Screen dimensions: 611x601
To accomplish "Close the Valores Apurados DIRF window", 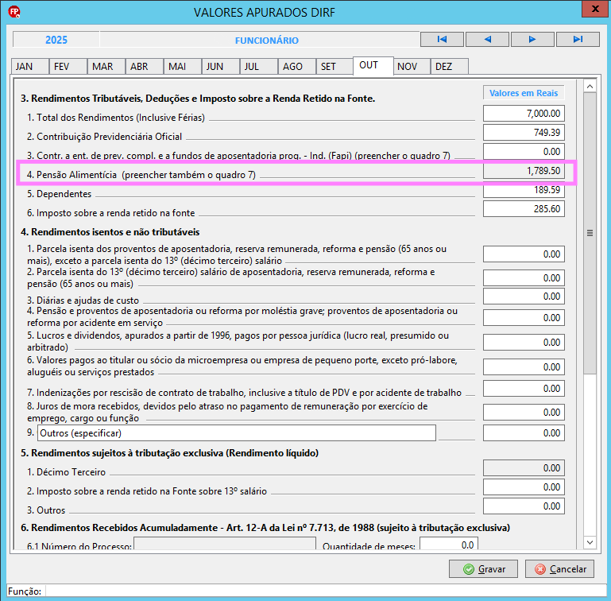I will [594, 9].
